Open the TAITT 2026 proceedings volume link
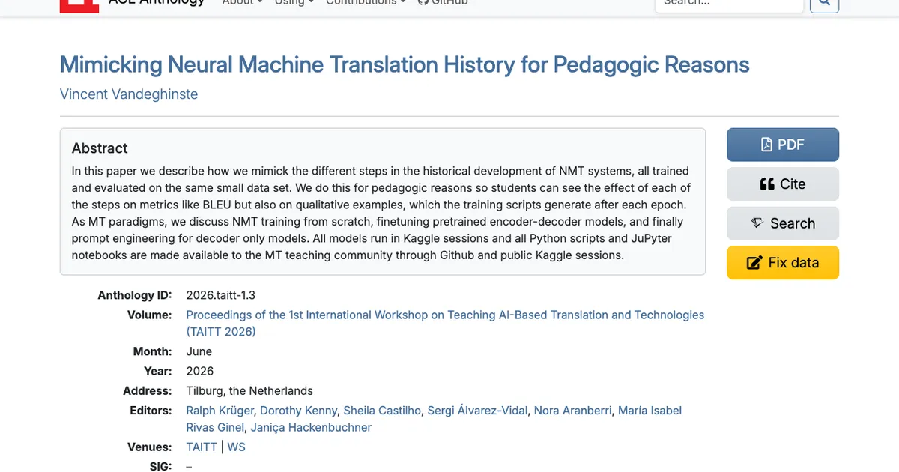The width and height of the screenshot is (899, 472). coord(445,323)
